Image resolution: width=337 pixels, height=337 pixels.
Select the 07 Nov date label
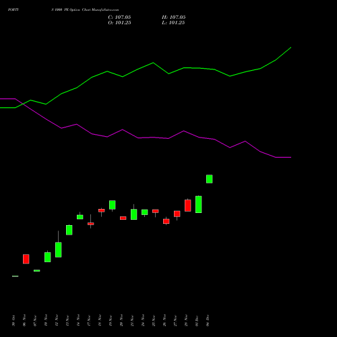pos(35,320)
